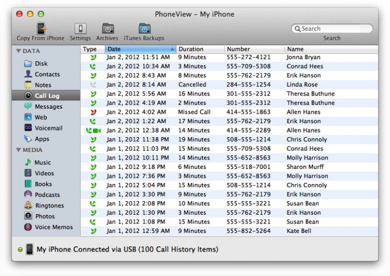This screenshot has height=276, width=390.
Task: Click the Cancelled duration cell
Action: [192, 85]
